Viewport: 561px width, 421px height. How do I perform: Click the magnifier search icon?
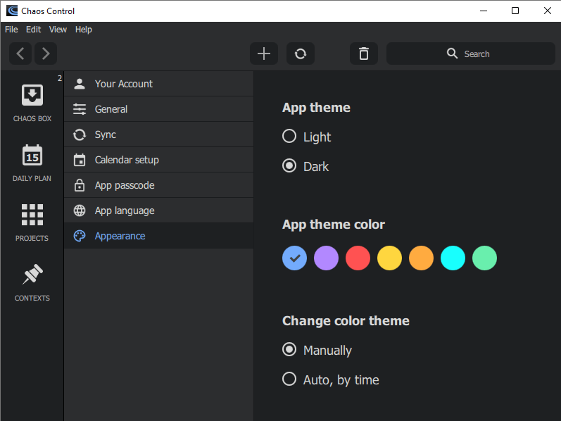(452, 54)
